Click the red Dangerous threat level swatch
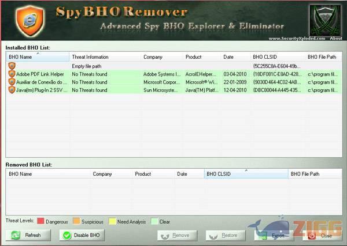This screenshot has width=347, height=246. click(x=40, y=221)
